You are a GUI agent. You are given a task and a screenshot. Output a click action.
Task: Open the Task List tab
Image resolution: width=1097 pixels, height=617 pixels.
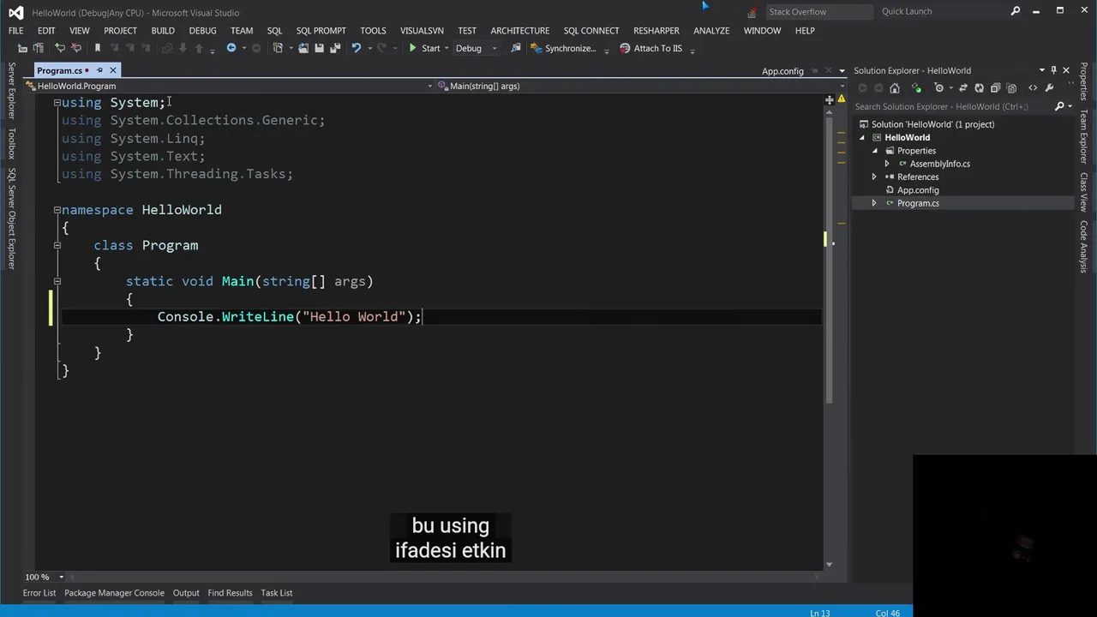(x=277, y=593)
